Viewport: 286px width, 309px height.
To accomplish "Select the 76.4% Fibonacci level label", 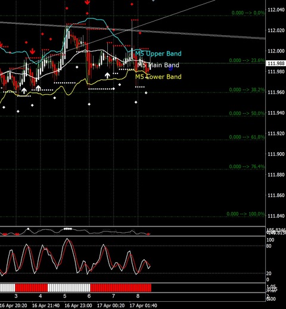I will click(x=247, y=166).
